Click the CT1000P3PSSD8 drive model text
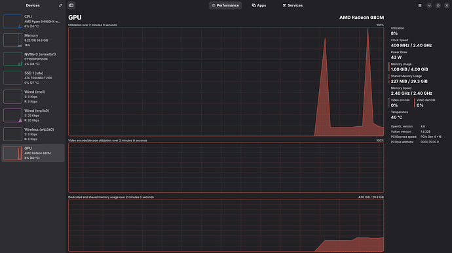Image resolution: width=452 pixels, height=253 pixels. point(36,59)
